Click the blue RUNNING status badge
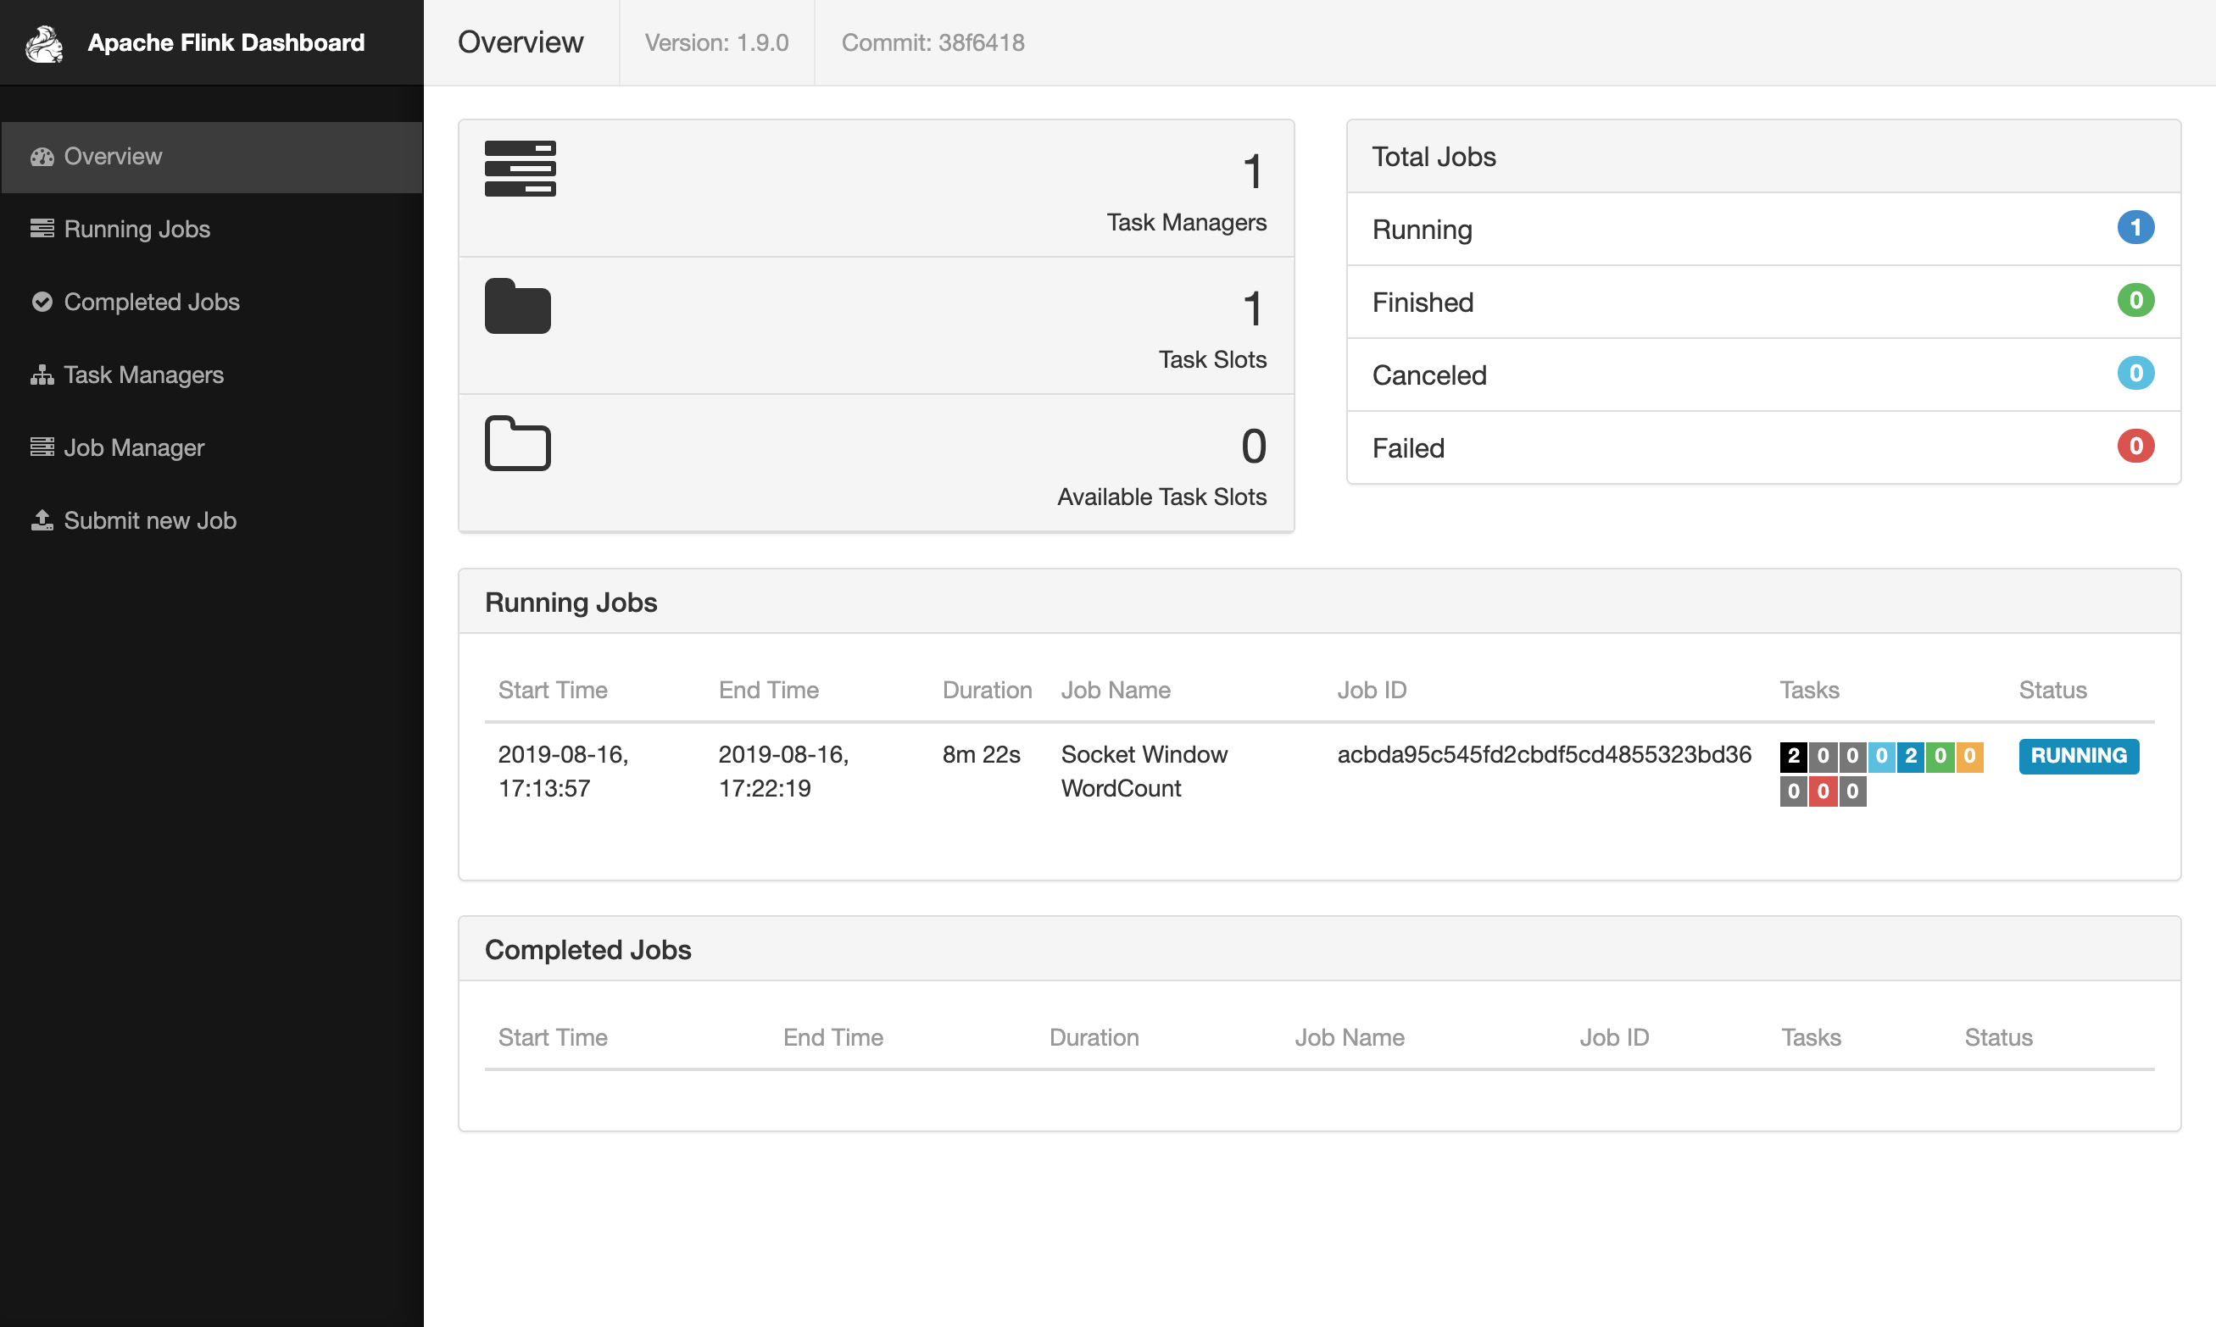 (2078, 756)
